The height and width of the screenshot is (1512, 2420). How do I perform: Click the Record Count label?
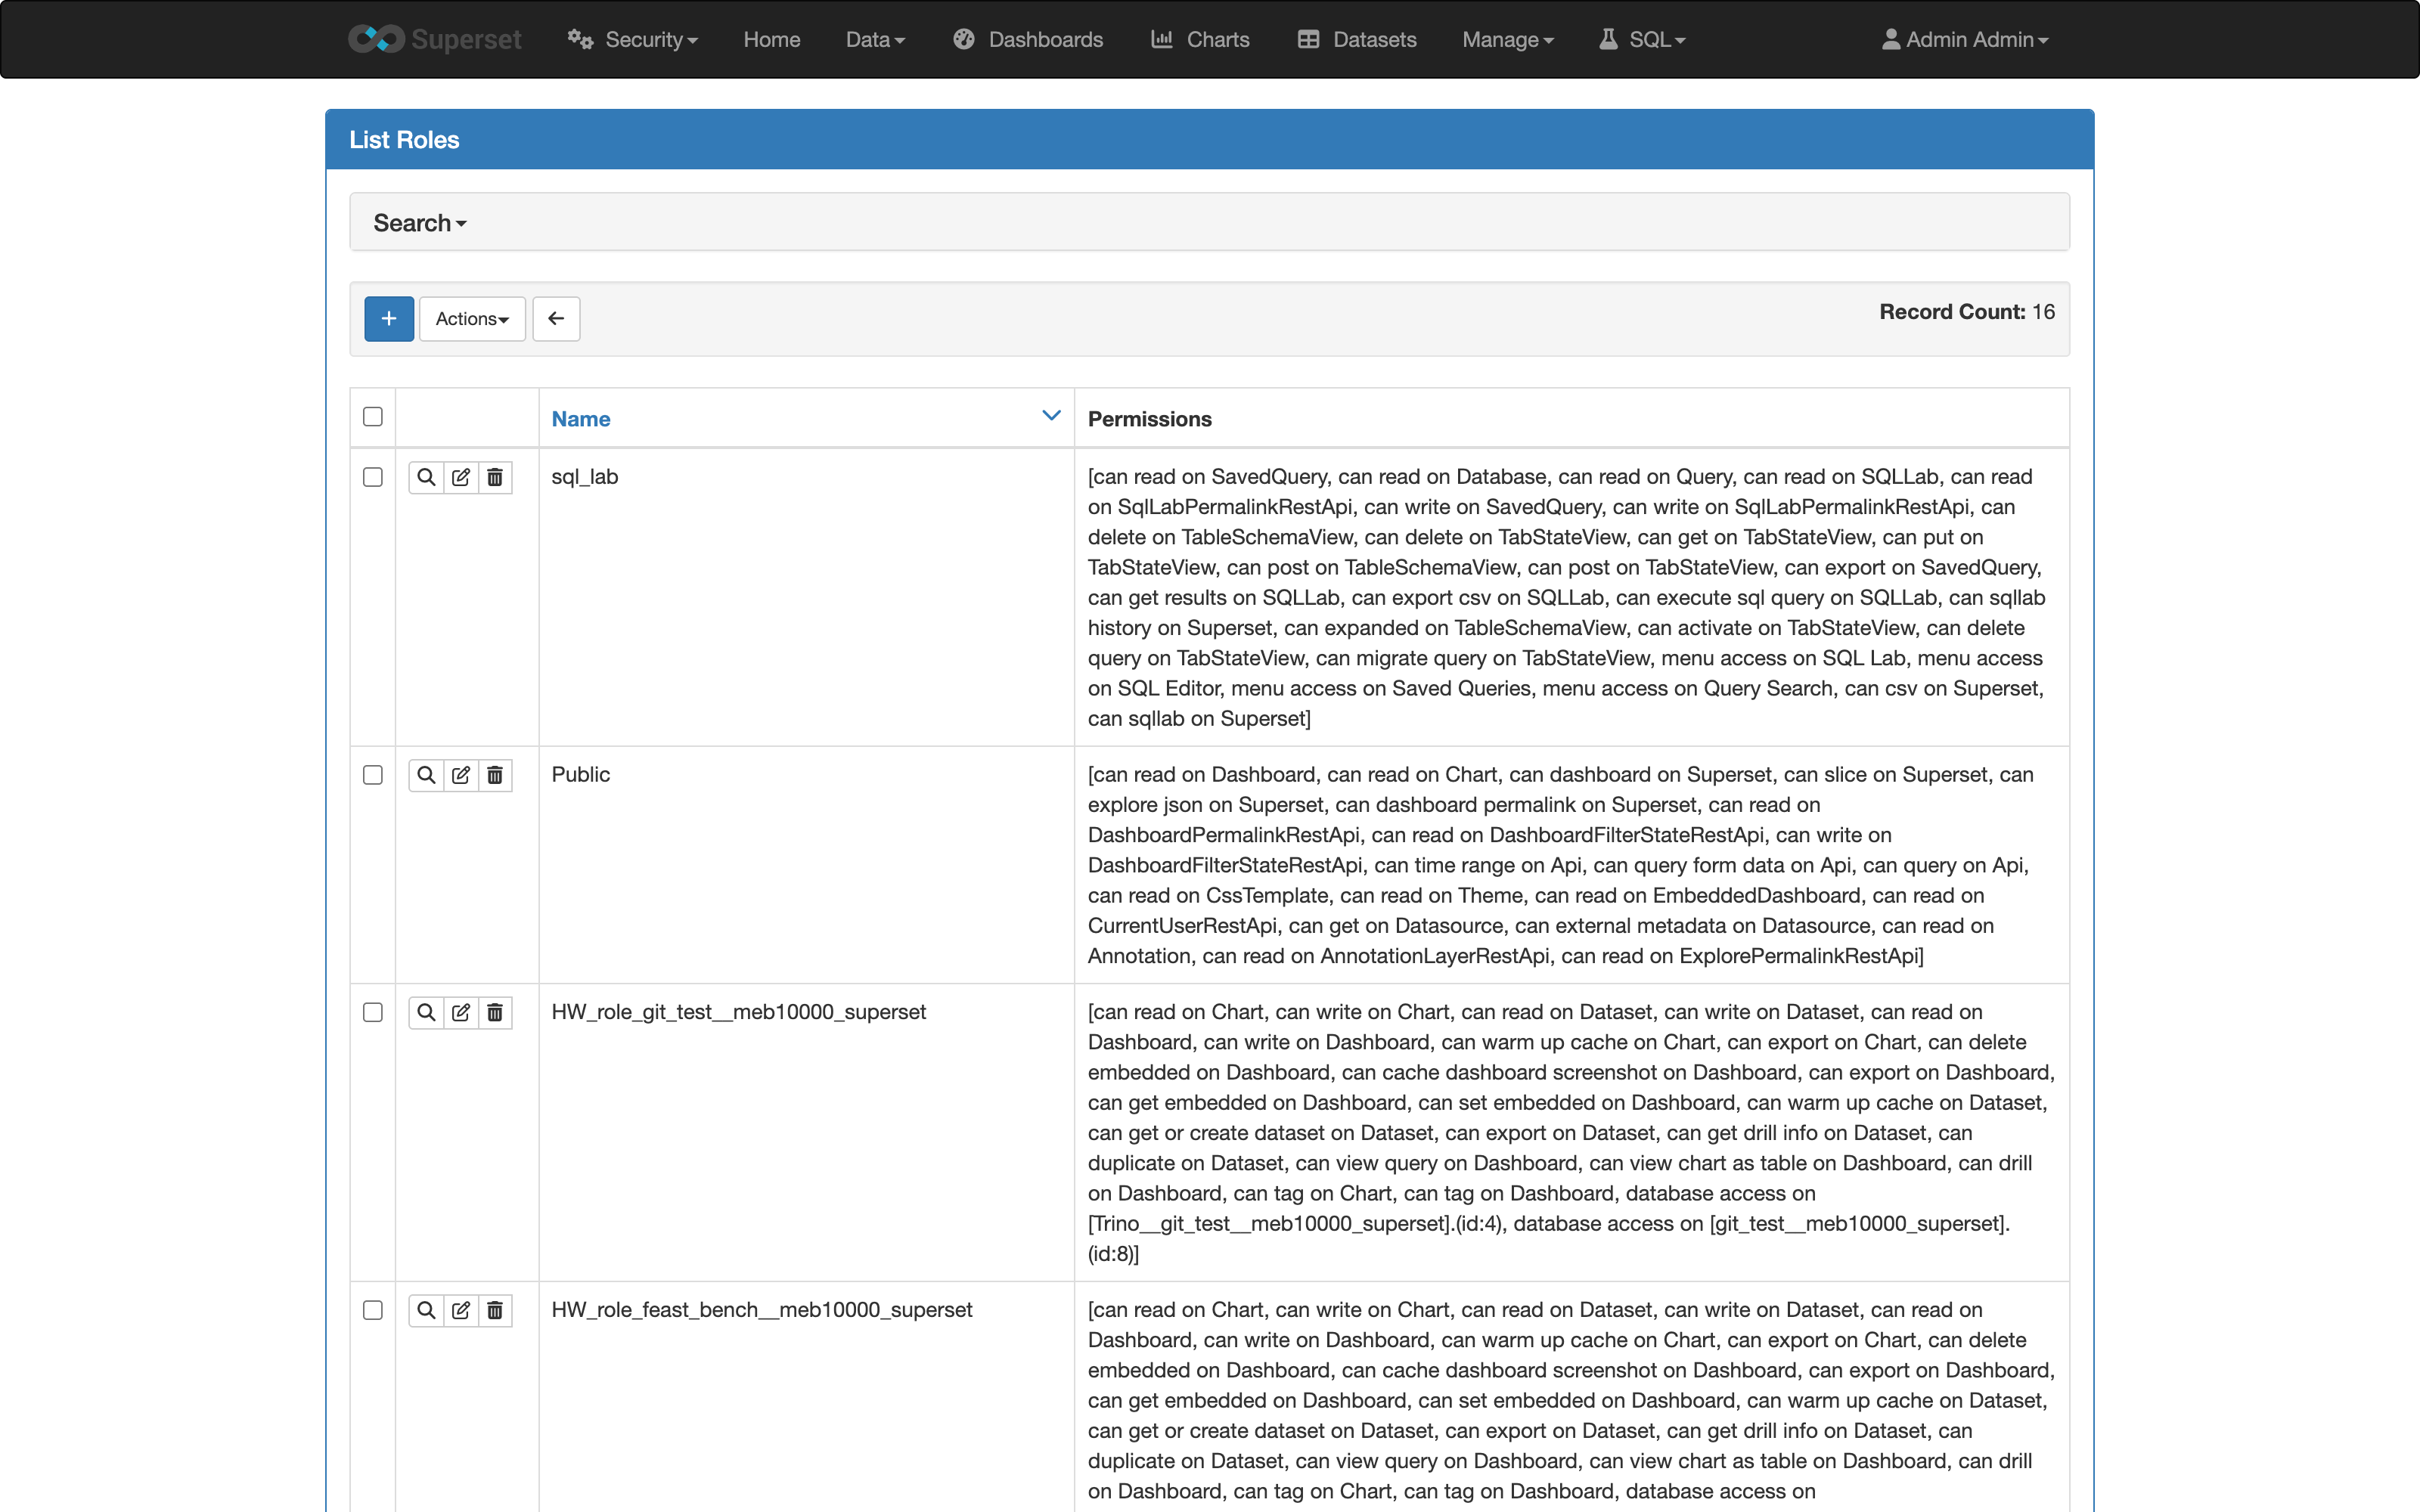point(1952,312)
